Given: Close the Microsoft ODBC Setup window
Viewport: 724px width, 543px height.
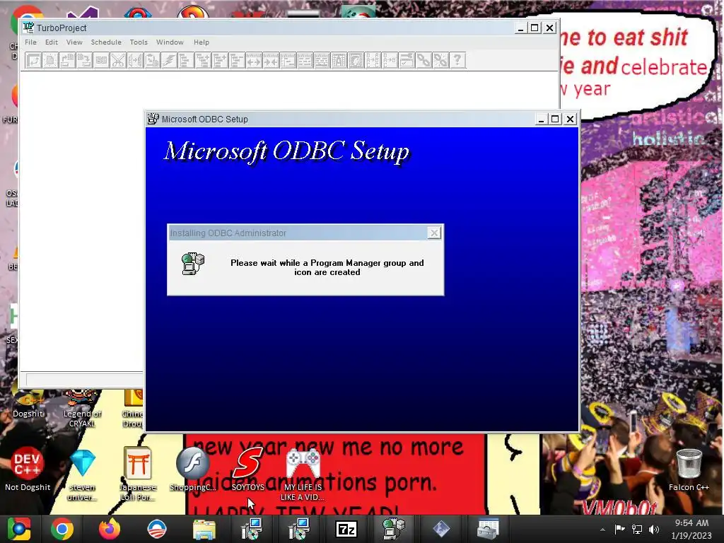Looking at the screenshot, I should 571,119.
